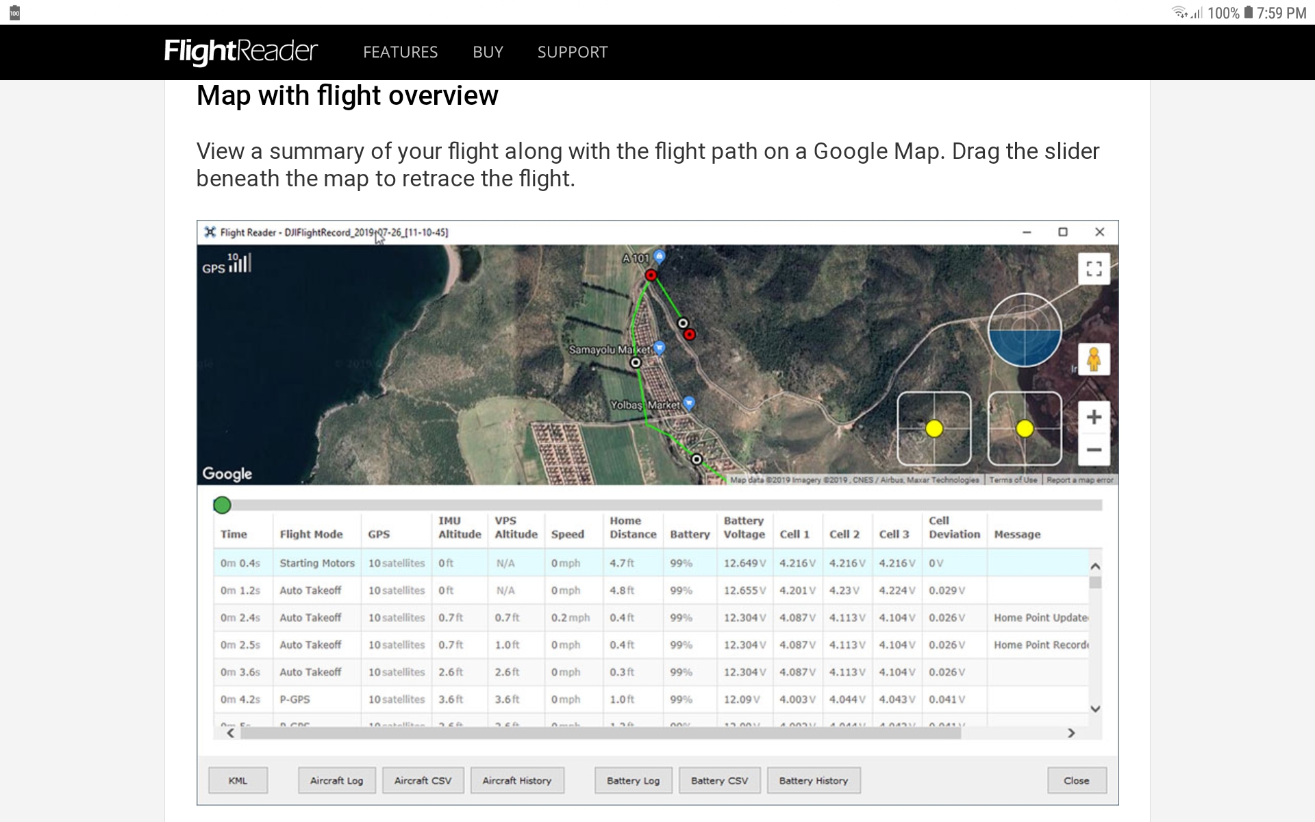Viewport: 1315px width, 822px height.
Task: Open the Battery Log
Action: 633,780
